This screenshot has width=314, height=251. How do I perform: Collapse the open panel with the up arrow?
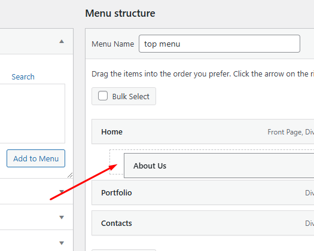coord(62,41)
